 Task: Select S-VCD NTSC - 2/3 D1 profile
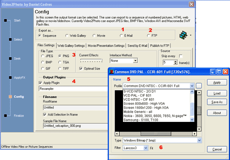click(x=156, y=91)
